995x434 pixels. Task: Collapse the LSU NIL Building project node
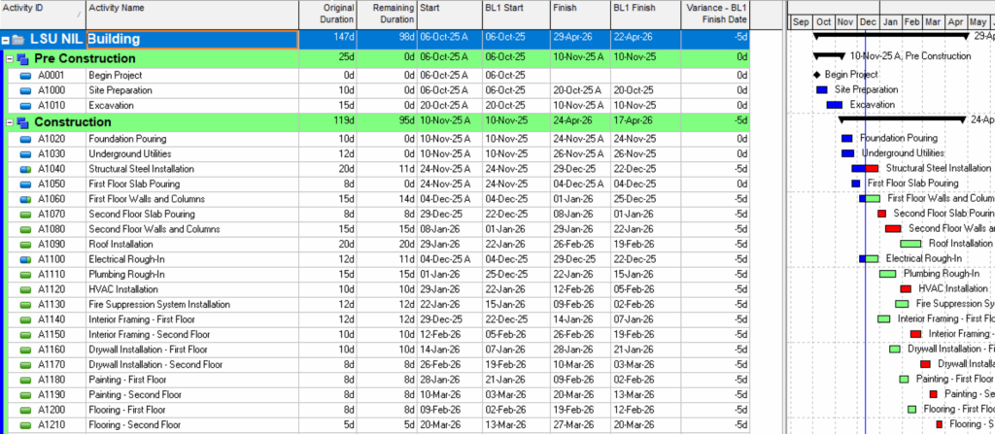click(x=6, y=41)
